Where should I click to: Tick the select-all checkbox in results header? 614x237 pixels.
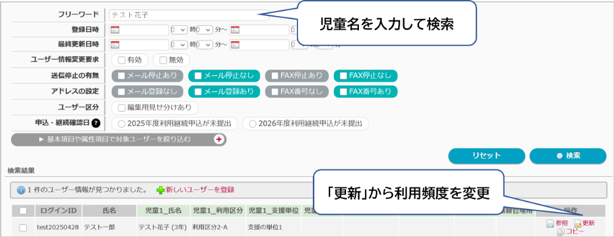pos(23,211)
